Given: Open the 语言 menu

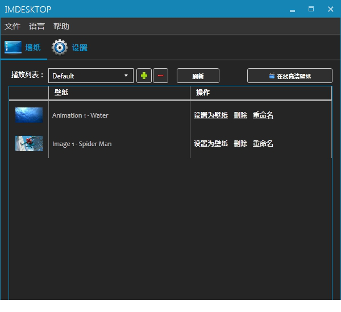Looking at the screenshot, I should point(37,26).
